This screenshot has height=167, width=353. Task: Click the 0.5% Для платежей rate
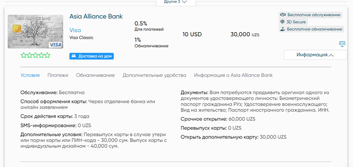149,26
